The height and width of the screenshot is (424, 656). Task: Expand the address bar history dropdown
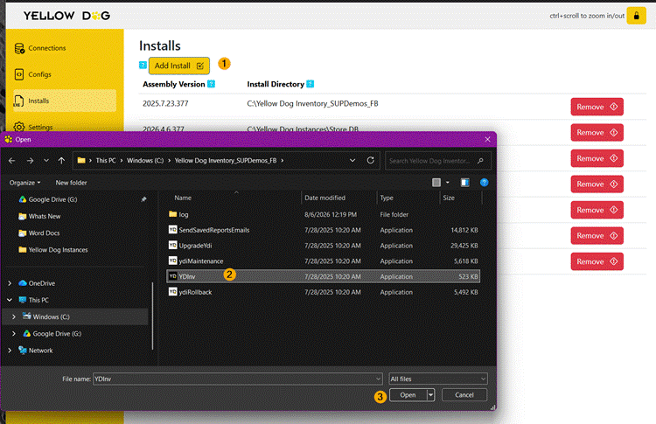(x=352, y=161)
